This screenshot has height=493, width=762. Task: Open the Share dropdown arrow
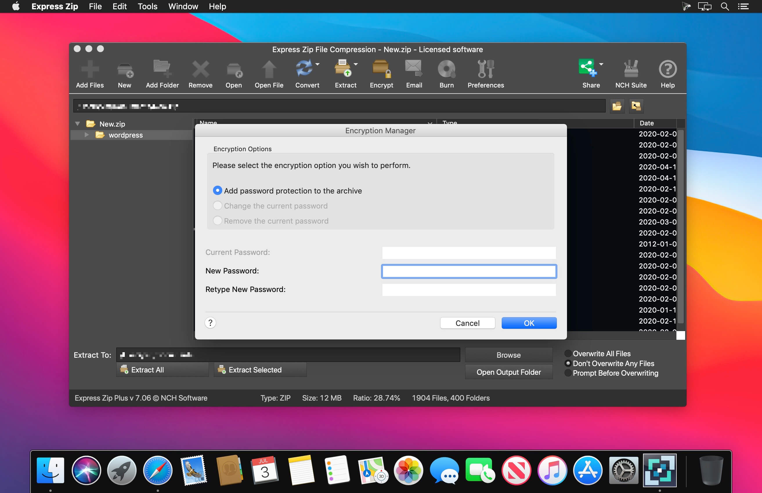click(601, 64)
